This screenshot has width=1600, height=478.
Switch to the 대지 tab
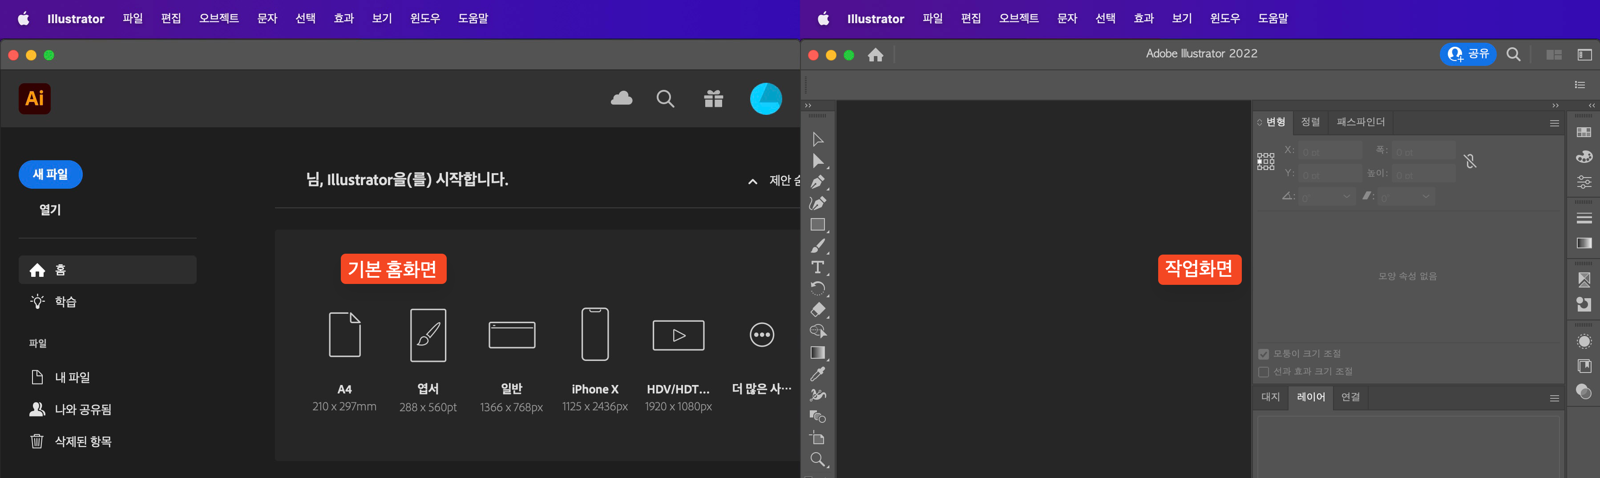(x=1270, y=397)
